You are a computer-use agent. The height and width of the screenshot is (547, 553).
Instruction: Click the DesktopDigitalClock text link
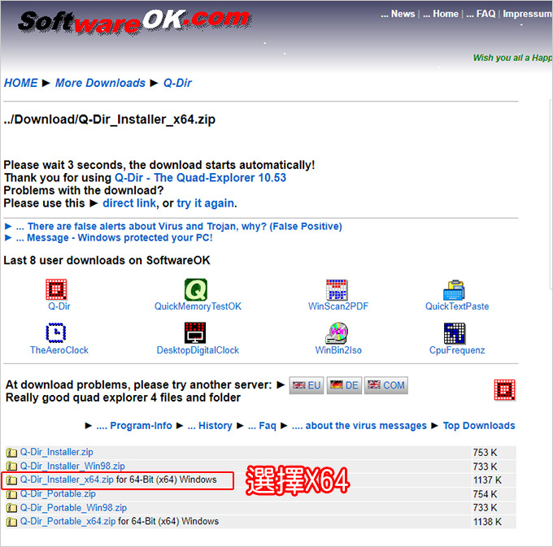[x=198, y=350]
